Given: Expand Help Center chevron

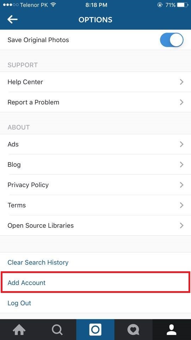Looking at the screenshot, I should [182, 82].
